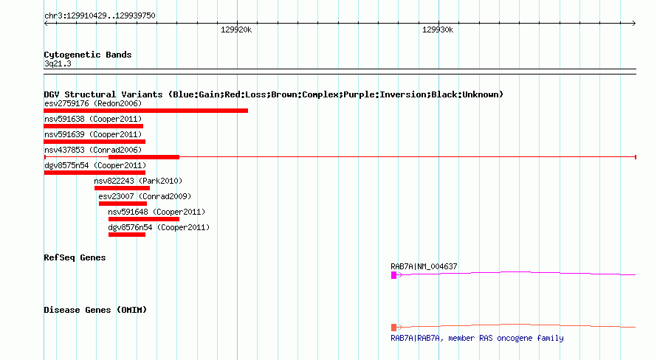The height and width of the screenshot is (360, 657).
Task: Select the red bar under esv2759176
Action: (146, 111)
